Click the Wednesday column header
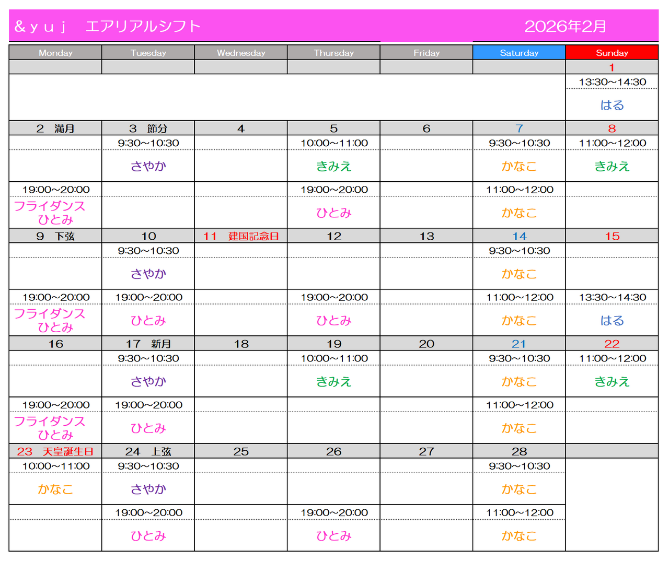669x561 pixels. [x=241, y=53]
